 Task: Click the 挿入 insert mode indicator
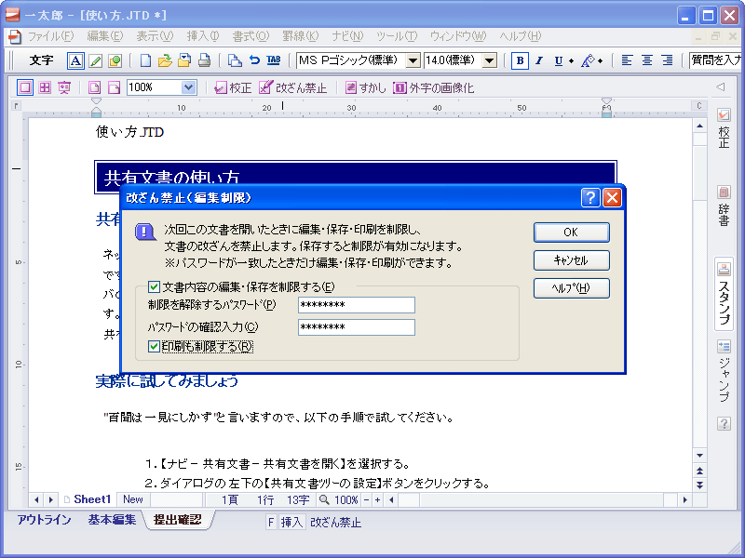291,523
